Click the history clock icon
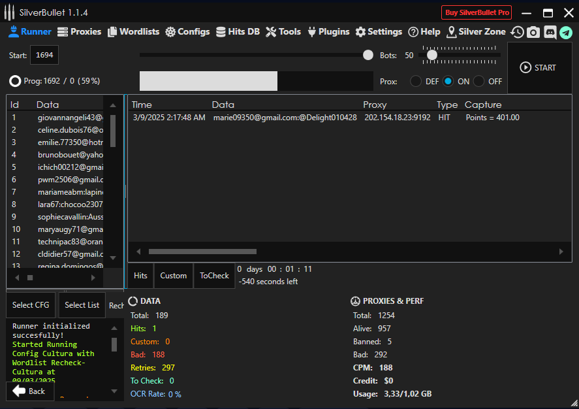 pos(517,32)
